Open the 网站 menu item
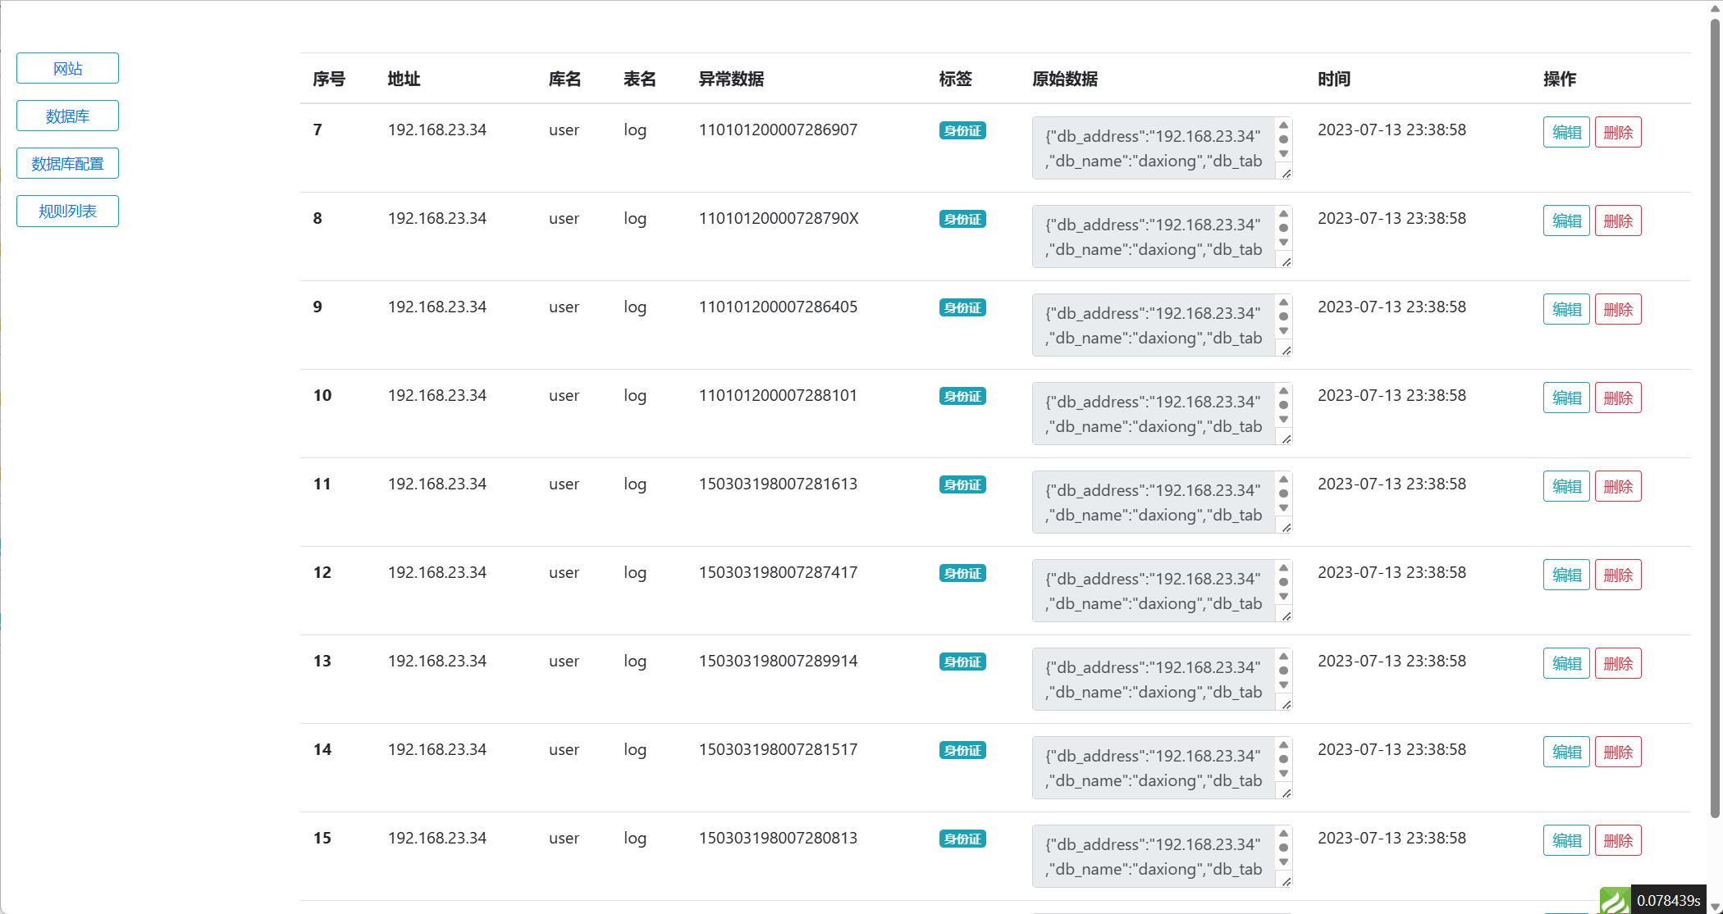Image resolution: width=1723 pixels, height=914 pixels. tap(67, 68)
